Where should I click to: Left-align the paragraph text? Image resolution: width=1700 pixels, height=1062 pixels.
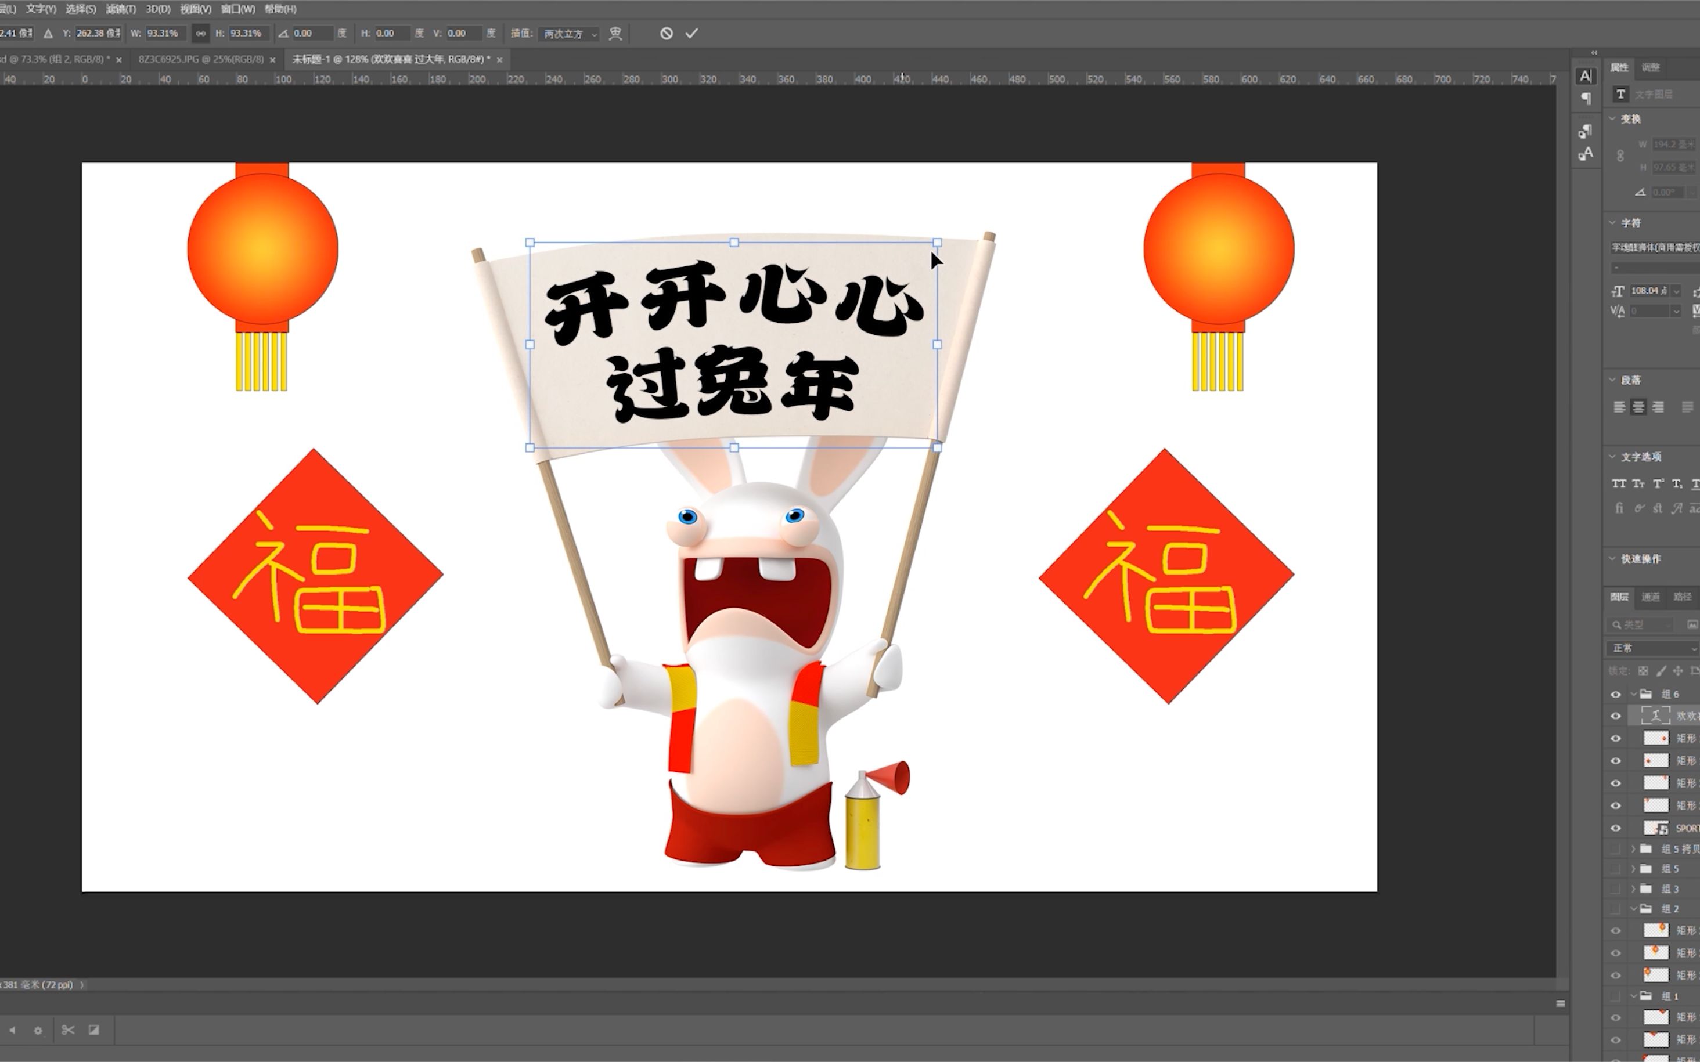point(1619,407)
